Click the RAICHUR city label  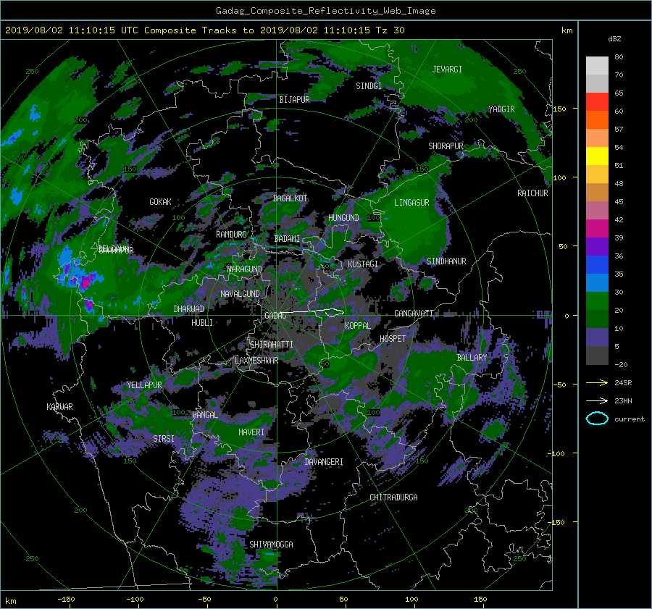tap(532, 193)
